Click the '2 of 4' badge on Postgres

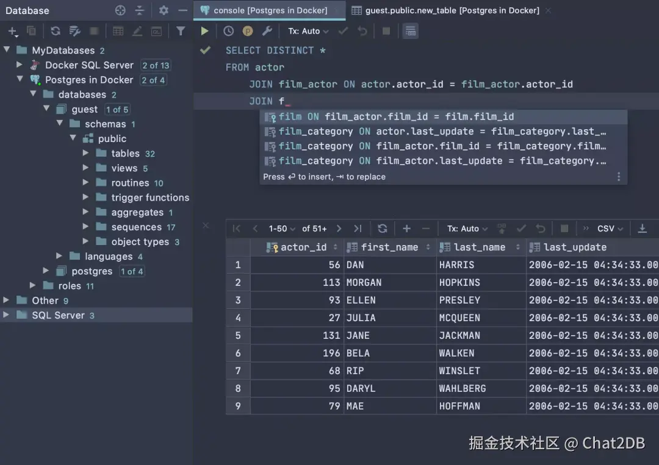[153, 80]
